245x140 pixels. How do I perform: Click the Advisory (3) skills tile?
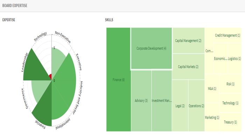pos(141,100)
